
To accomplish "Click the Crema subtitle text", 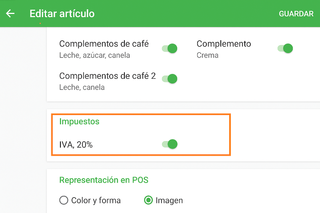I will [208, 55].
